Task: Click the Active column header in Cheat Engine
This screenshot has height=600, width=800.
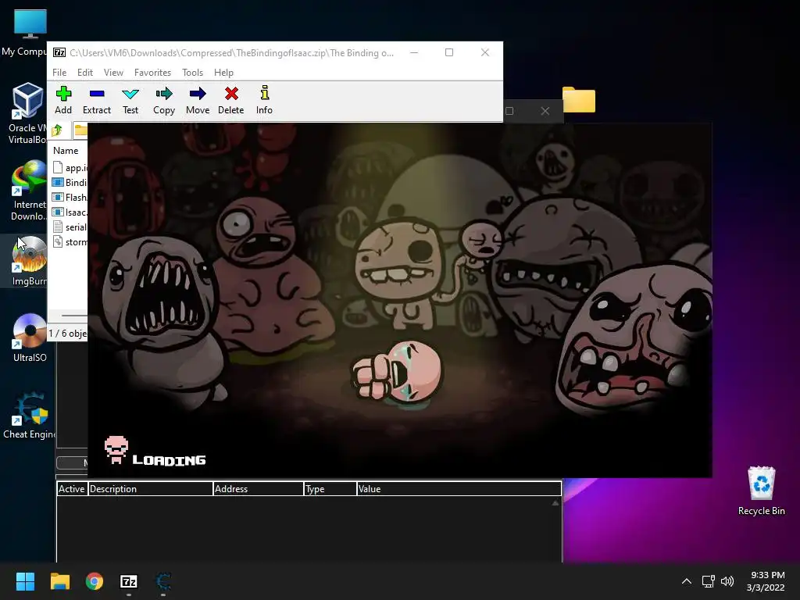Action: [72, 489]
